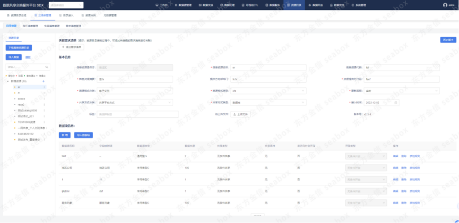Image resolution: width=459 pixels, height=223 pixels.
Task: Click 编辑 link in the 服务对象 row
Action: (x=395, y=203)
